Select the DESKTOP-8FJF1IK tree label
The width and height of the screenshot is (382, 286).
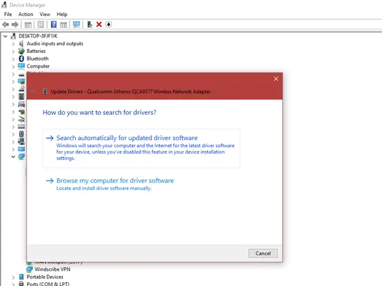coord(38,36)
